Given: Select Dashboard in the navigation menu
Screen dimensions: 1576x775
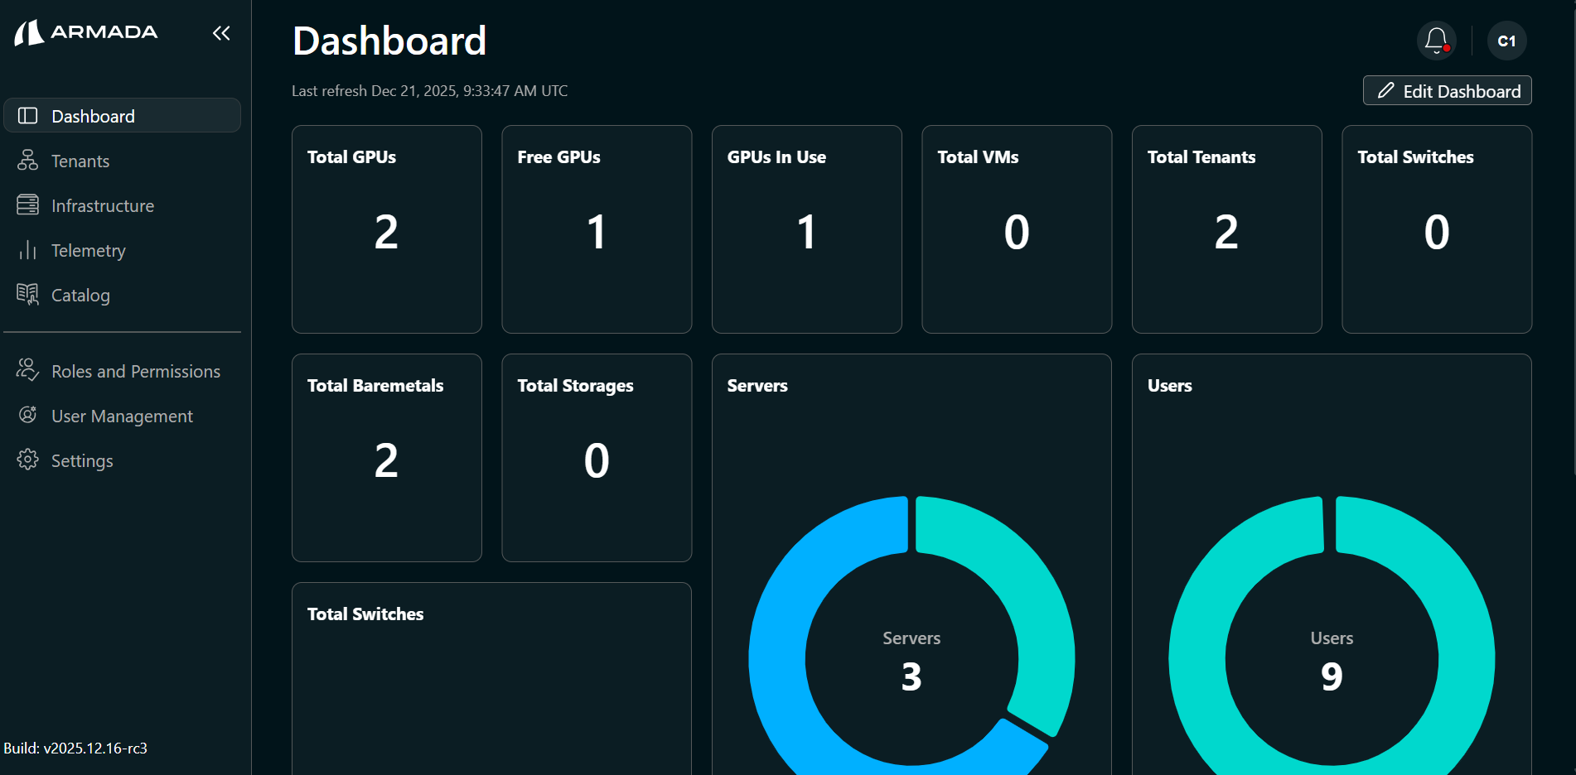Looking at the screenshot, I should click(92, 116).
